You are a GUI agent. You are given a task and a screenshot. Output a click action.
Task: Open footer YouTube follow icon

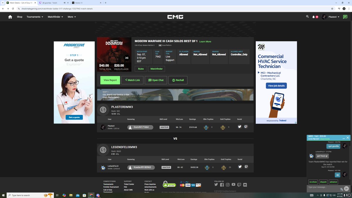[x=233, y=185]
